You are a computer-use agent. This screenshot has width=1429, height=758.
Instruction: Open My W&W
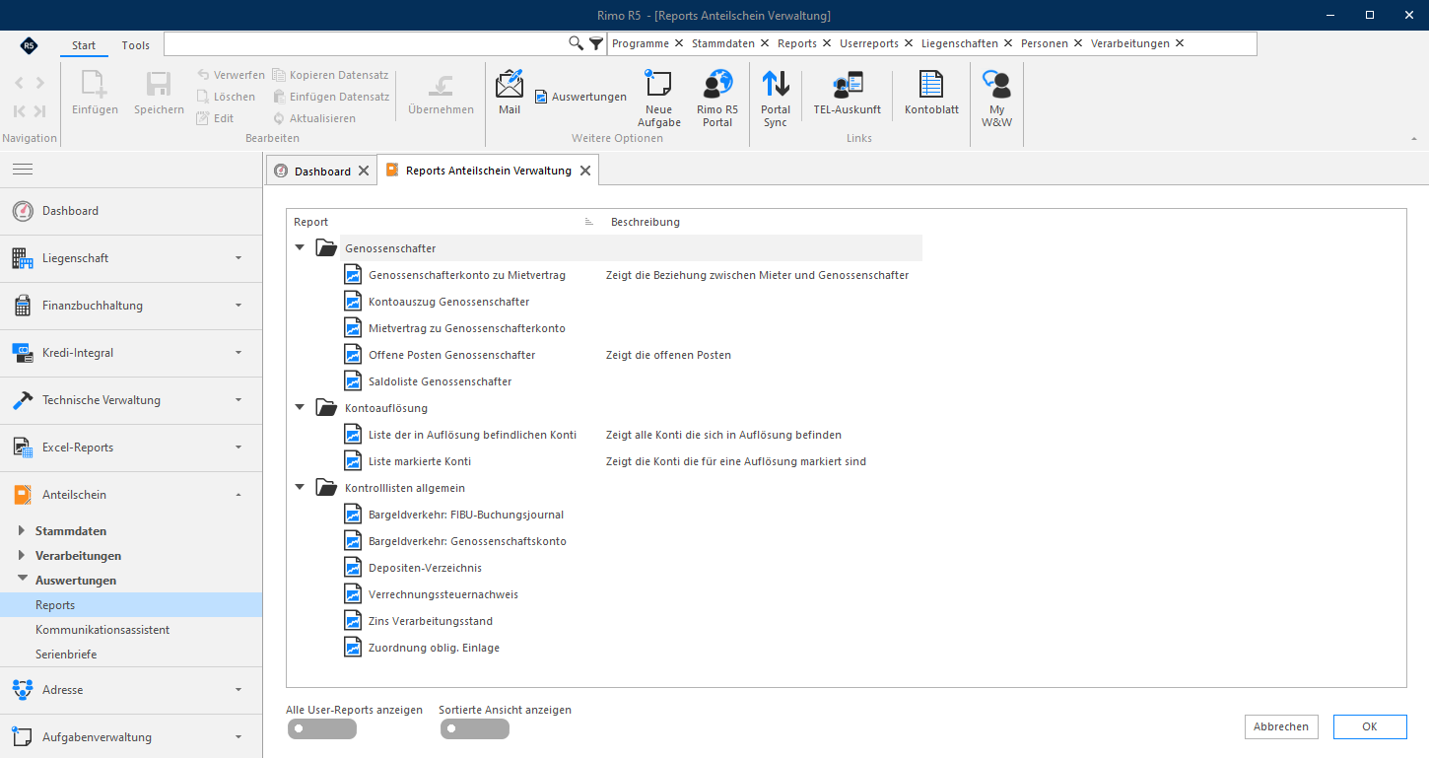(x=997, y=99)
